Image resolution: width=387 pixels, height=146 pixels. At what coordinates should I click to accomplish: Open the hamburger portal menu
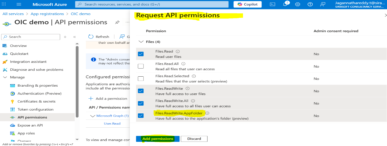19,4
